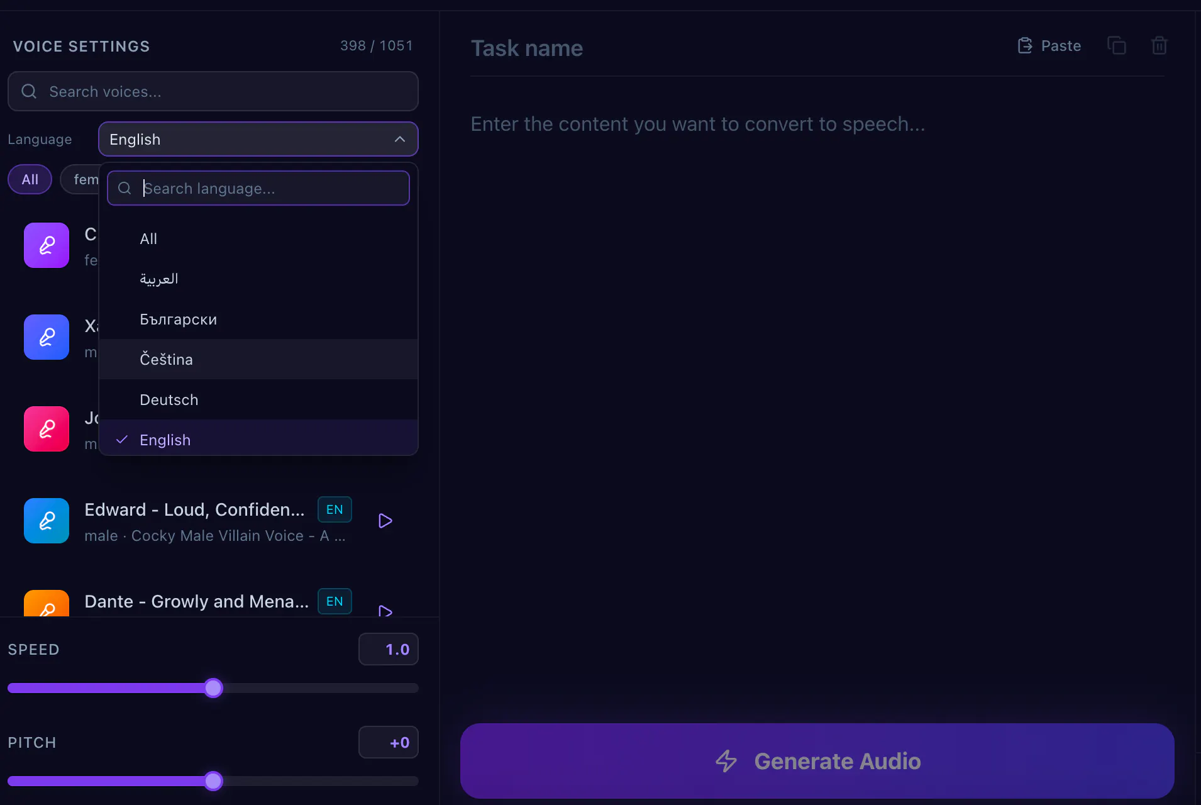
Task: Click the language dropdown chevron arrow
Action: [x=400, y=139]
